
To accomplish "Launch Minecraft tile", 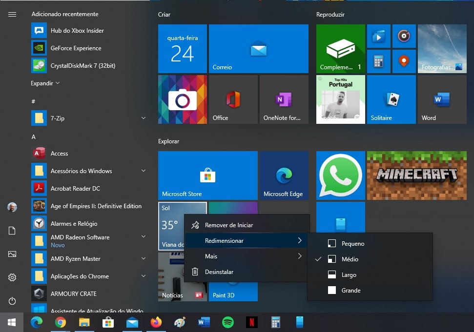I will coord(417,176).
